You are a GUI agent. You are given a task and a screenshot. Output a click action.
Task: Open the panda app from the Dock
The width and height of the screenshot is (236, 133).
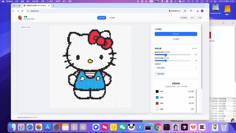tap(131, 127)
